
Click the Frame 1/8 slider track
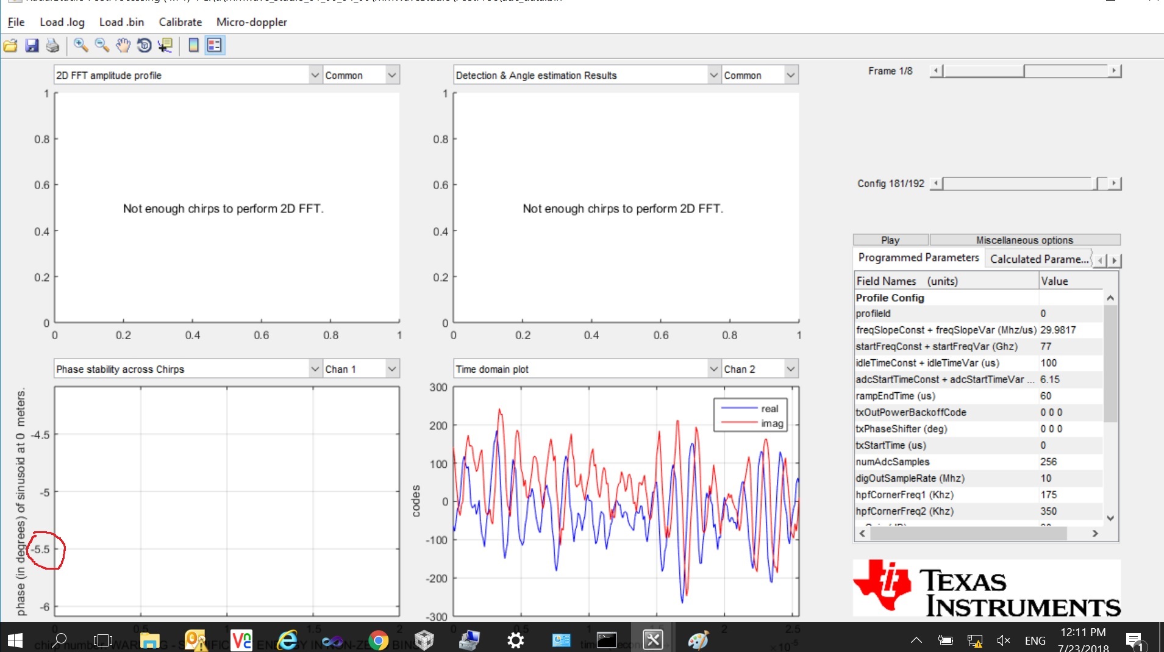pos(1026,71)
